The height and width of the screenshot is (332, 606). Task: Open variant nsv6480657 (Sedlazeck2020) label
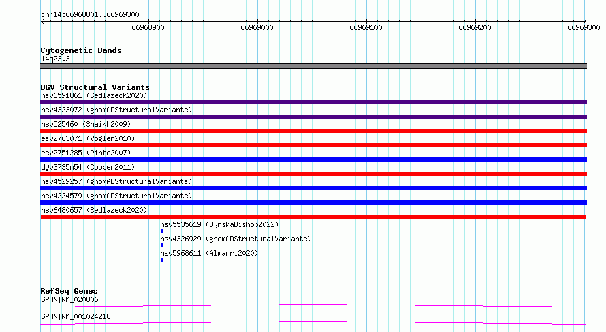(x=94, y=210)
